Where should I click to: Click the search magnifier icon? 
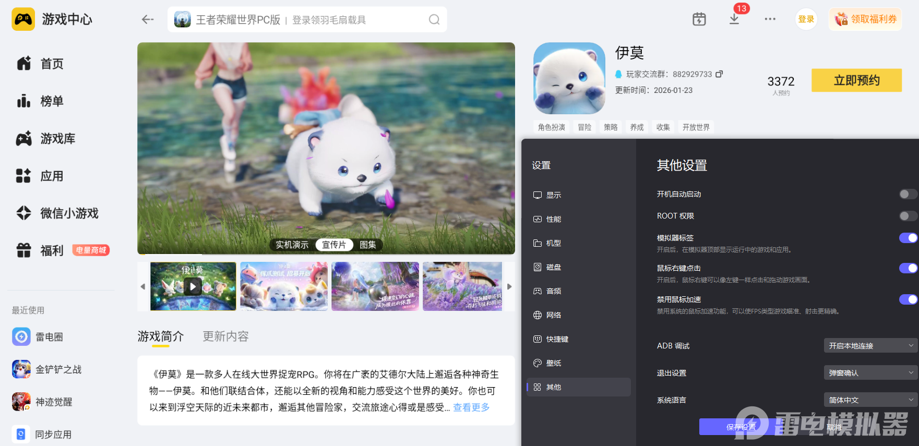click(434, 19)
